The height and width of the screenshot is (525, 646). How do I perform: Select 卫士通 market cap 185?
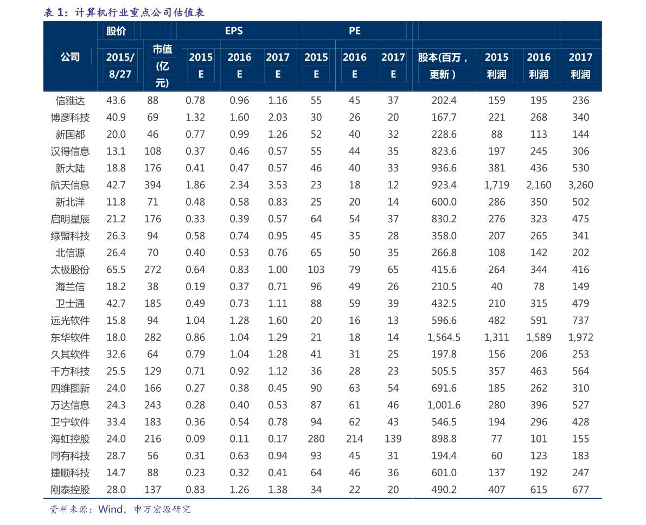pos(152,304)
